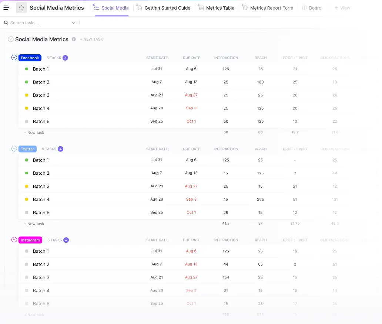Image resolution: width=382 pixels, height=324 pixels.
Task: Sort by Facebook DUE DATE column header
Action: pos(191,58)
